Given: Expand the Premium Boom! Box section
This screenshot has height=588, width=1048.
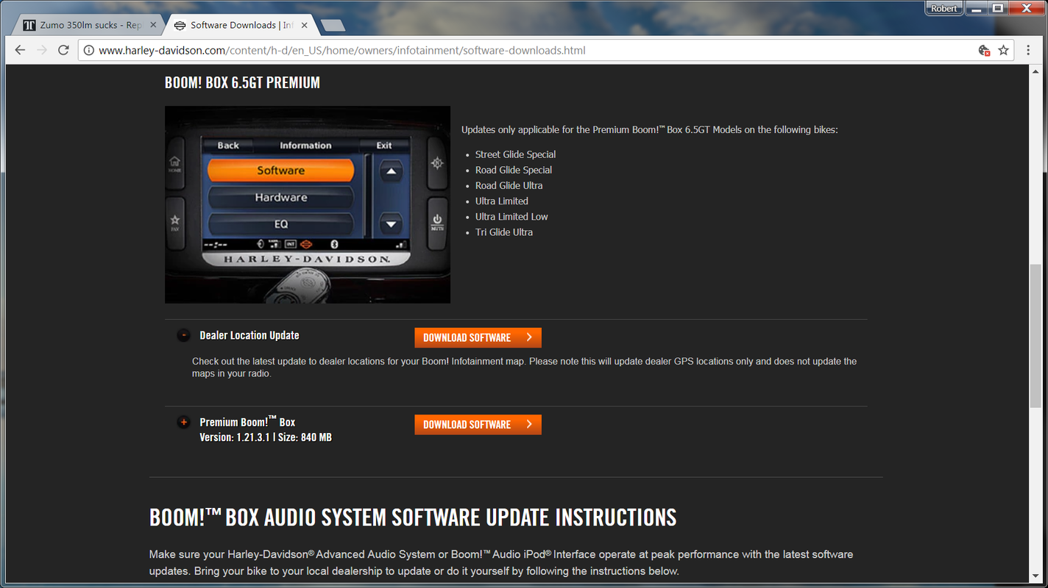Looking at the screenshot, I should [x=184, y=422].
